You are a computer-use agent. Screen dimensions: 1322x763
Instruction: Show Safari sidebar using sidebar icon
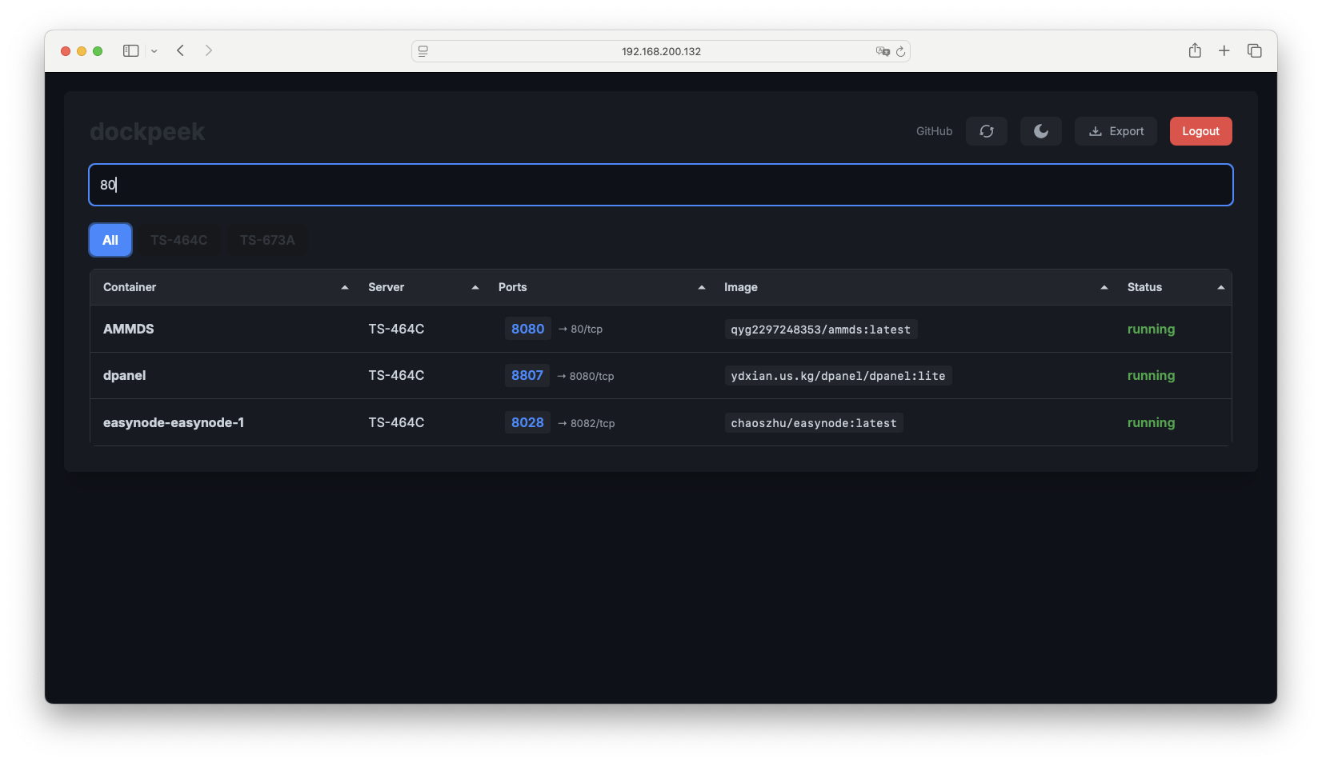pos(130,50)
